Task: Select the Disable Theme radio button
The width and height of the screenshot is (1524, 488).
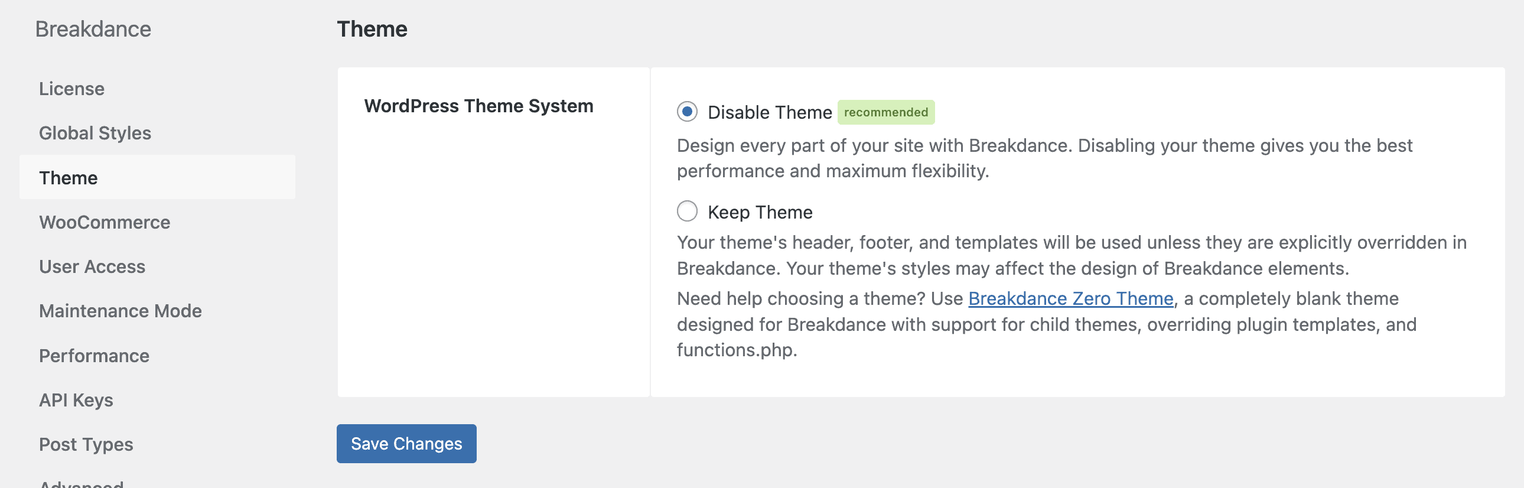Action: coord(687,112)
